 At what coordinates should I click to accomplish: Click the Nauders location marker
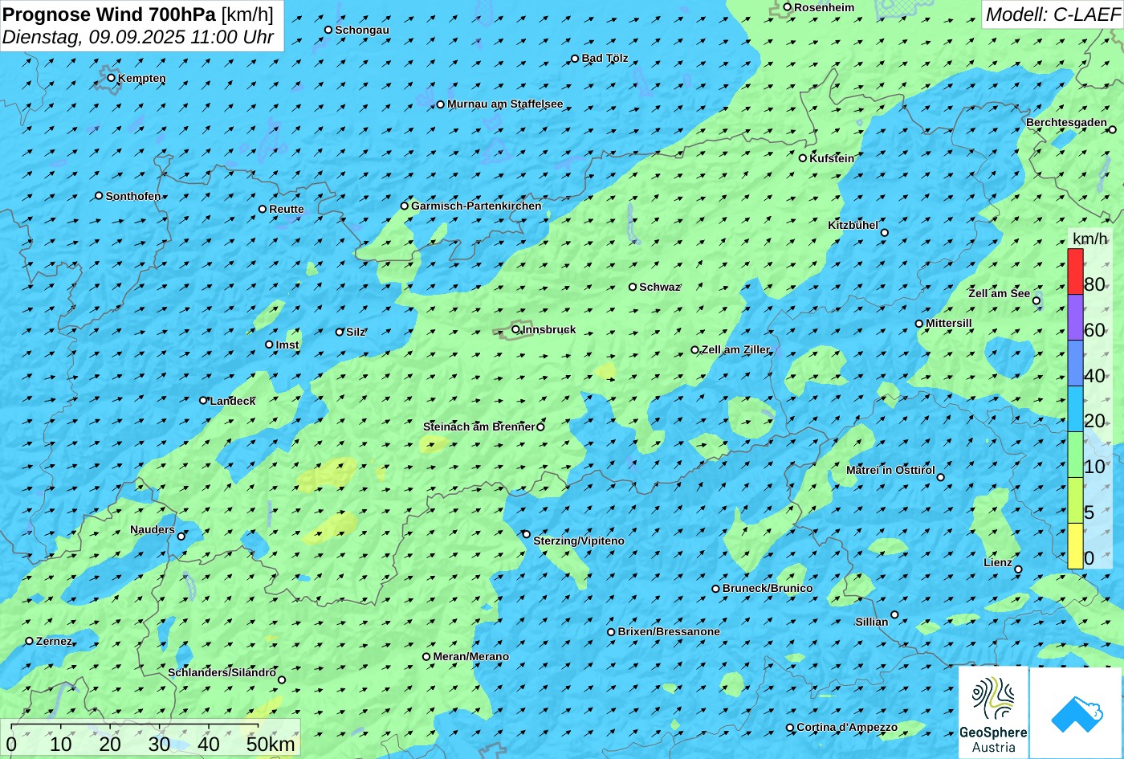(x=181, y=537)
